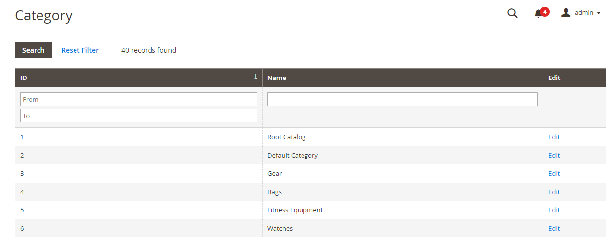Click the admin user avatar icon

[x=566, y=13]
